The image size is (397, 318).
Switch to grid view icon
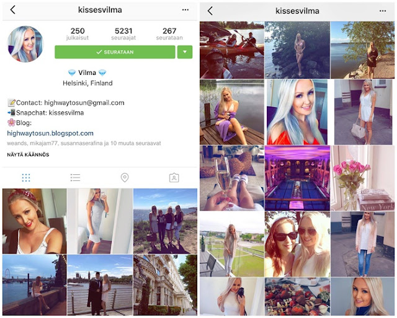26,177
